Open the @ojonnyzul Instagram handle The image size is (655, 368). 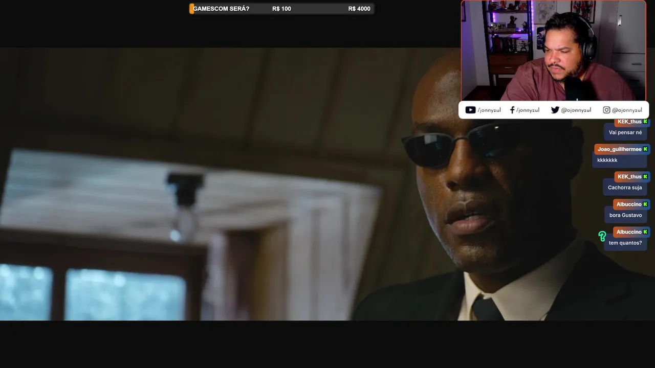coord(627,110)
